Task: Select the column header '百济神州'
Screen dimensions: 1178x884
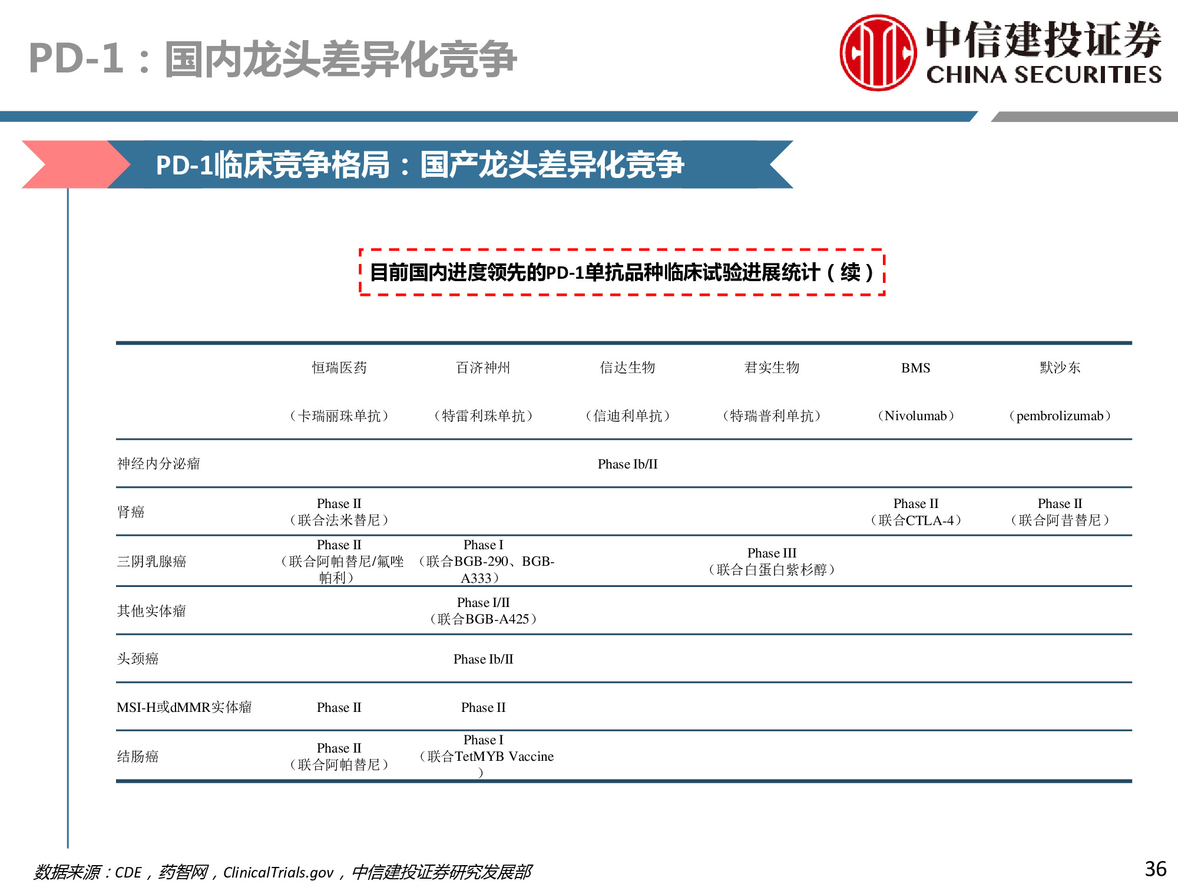Action: (484, 368)
